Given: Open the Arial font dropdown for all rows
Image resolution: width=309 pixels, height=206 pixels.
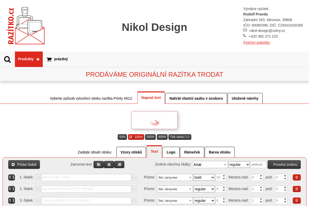Looking at the screenshot, I should point(210,165).
